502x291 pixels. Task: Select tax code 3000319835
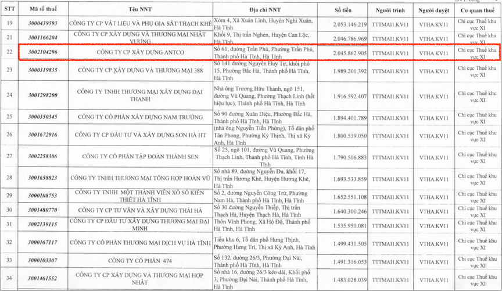click(43, 70)
